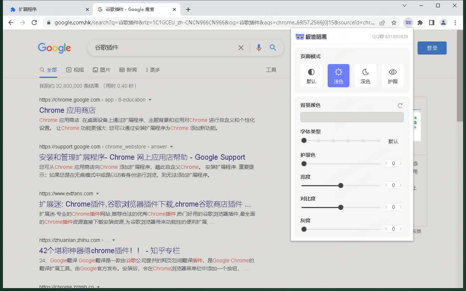Clear the search box with the X

pos(241,47)
